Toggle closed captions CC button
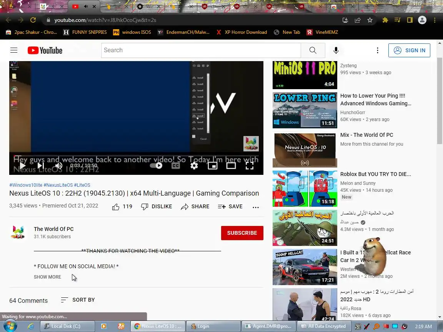 pos(175,166)
